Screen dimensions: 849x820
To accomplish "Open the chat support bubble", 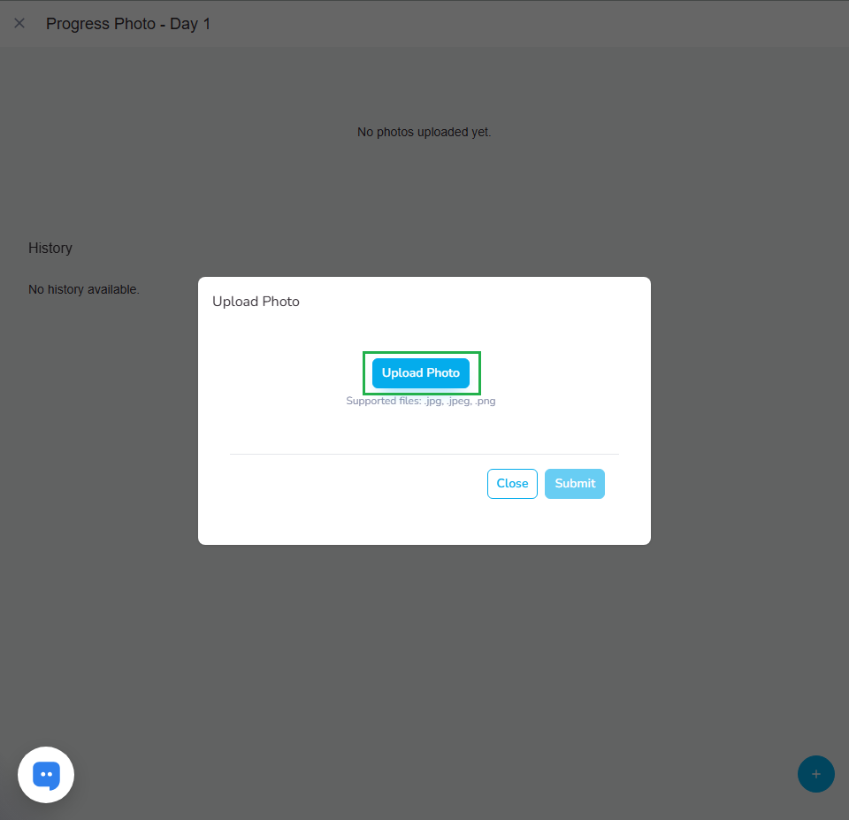I will click(x=46, y=775).
